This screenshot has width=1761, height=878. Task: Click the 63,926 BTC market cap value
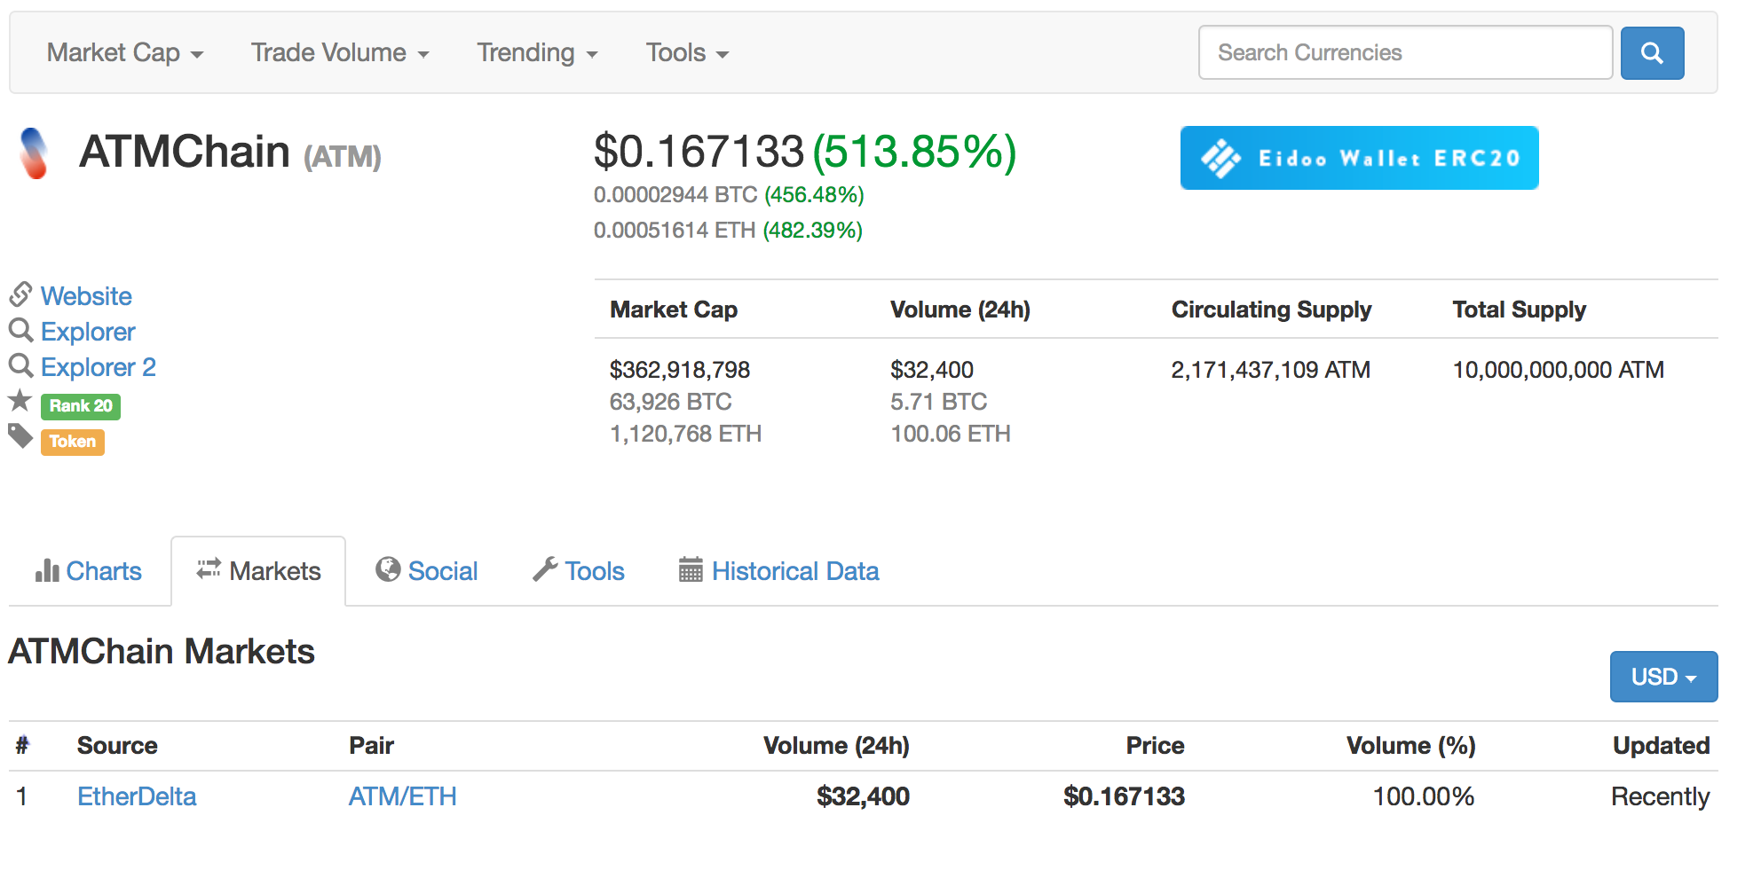(x=670, y=402)
